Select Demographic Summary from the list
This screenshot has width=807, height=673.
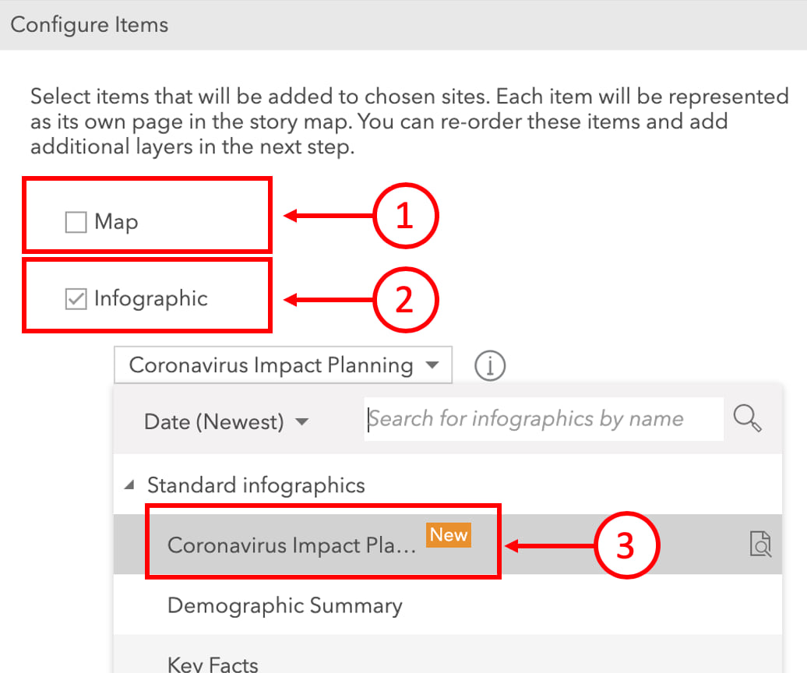284,606
